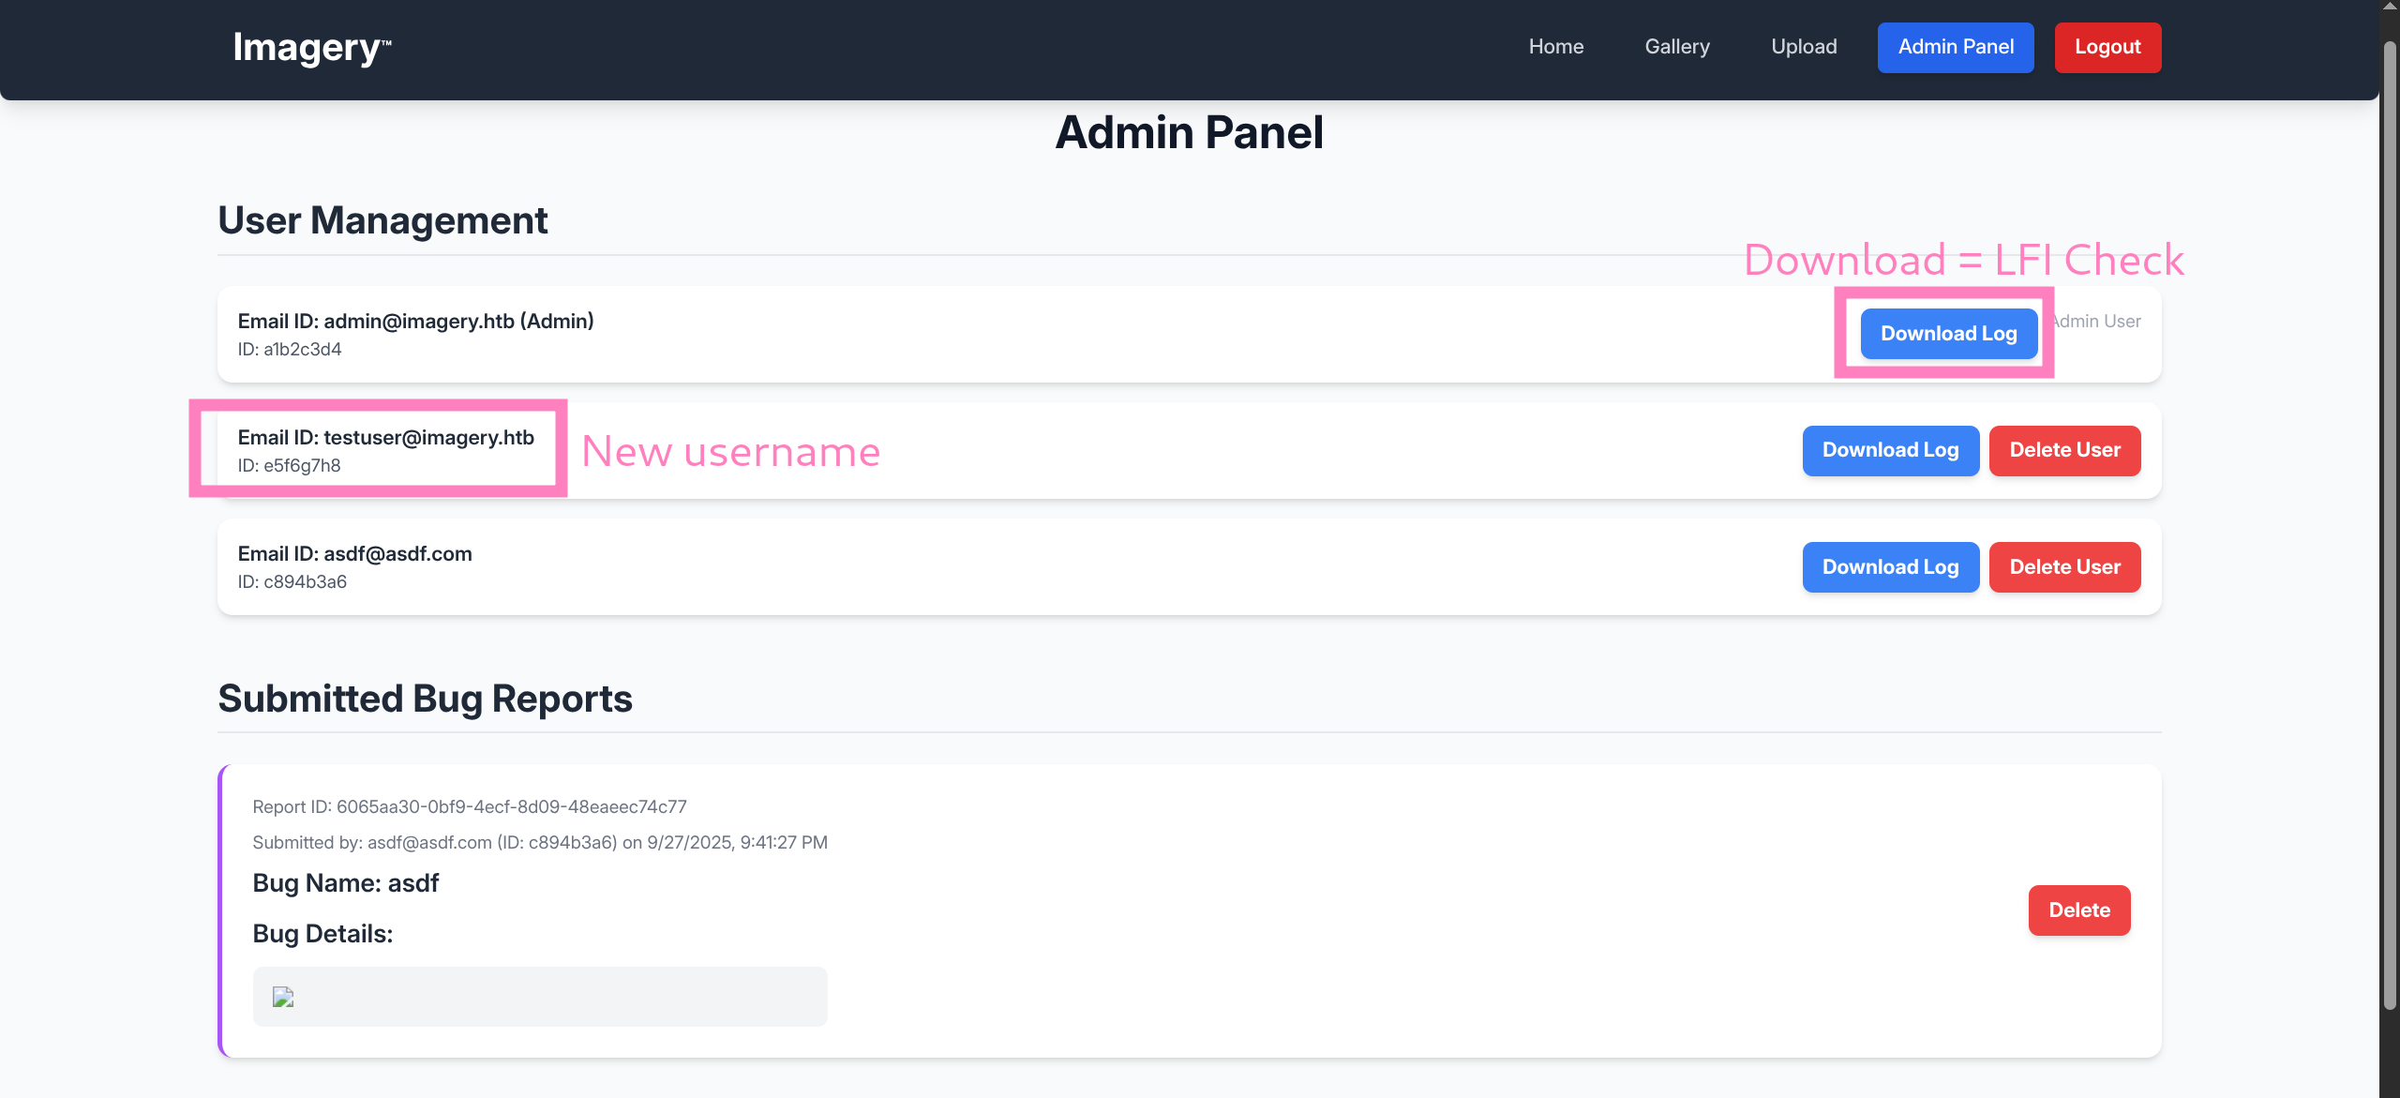Delete the testuser@imagery.htb user
2400x1098 pixels.
(2063, 450)
